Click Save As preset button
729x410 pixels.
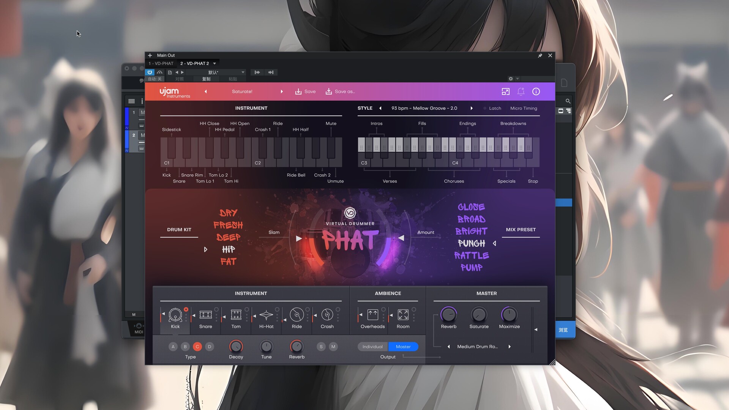click(340, 91)
